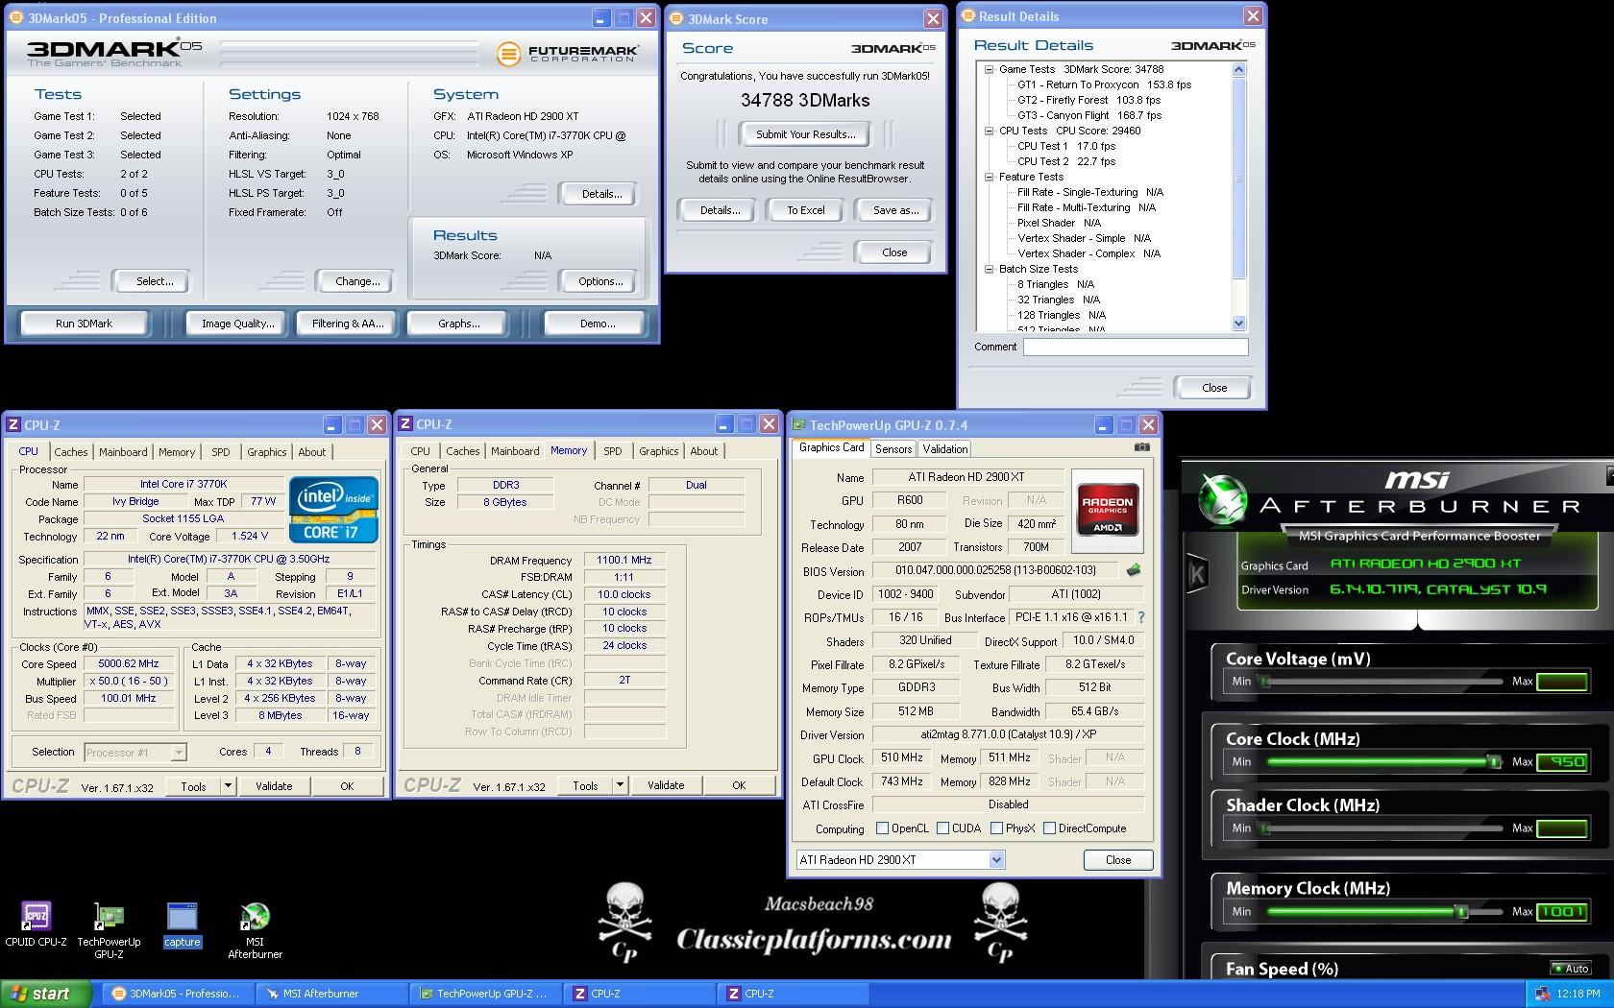Click Validate in left CPU-Z window
The image size is (1614, 1008).
(274, 785)
